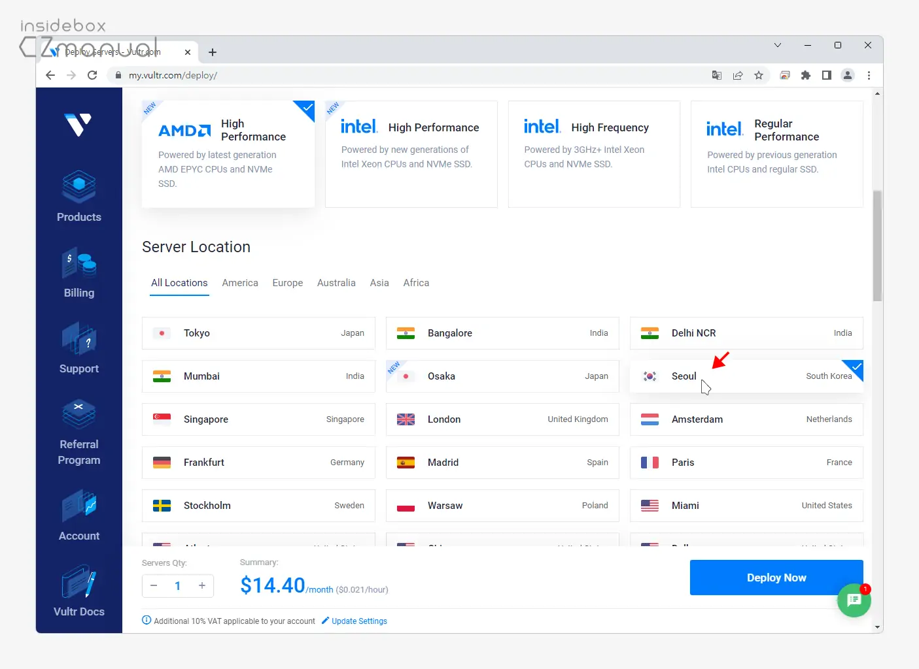Click the Deploy Now button

click(776, 578)
